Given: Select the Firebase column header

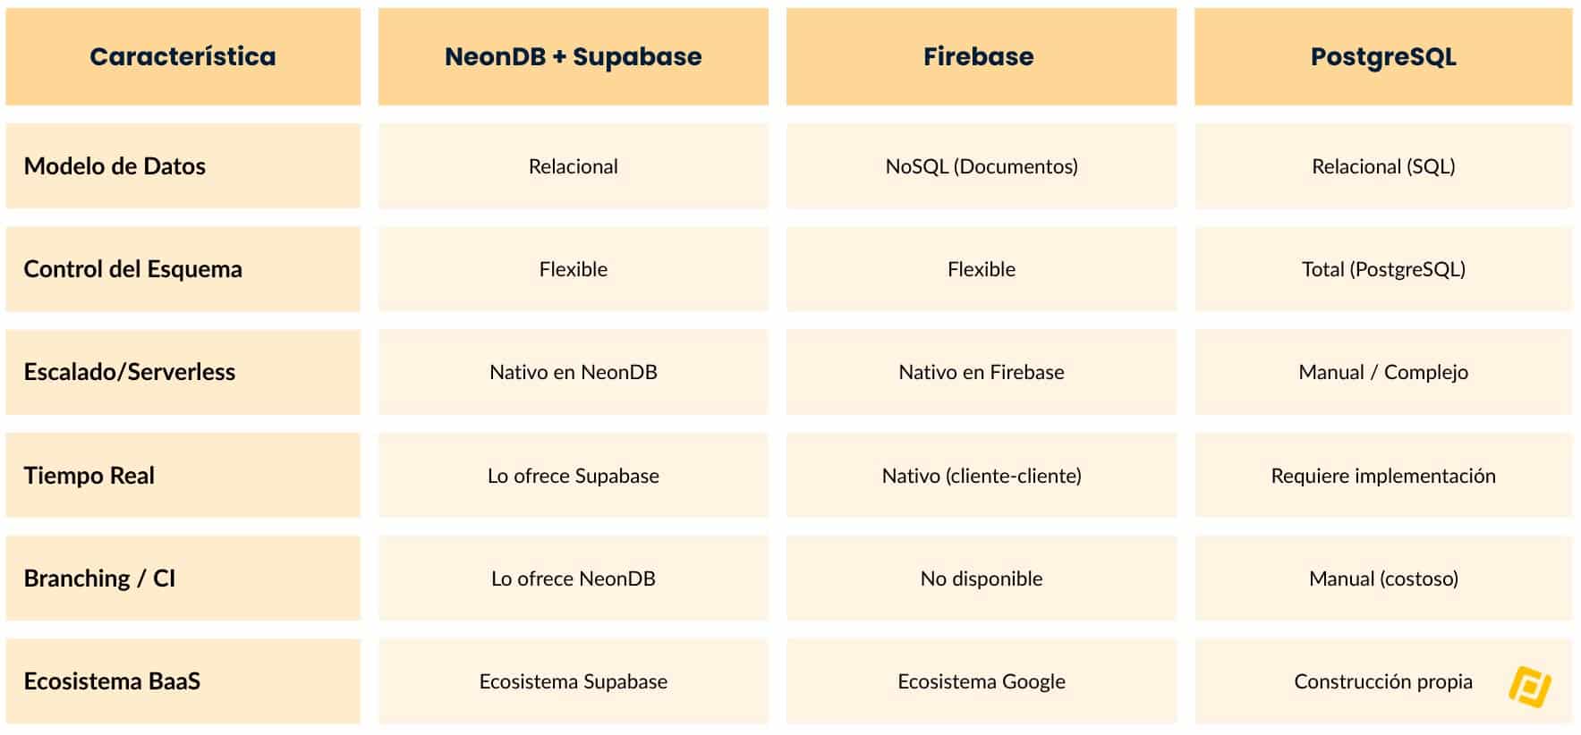Looking at the screenshot, I should click(981, 56).
